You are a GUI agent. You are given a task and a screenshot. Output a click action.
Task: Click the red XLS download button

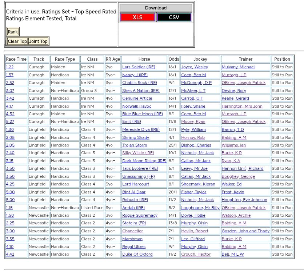coord(137,17)
